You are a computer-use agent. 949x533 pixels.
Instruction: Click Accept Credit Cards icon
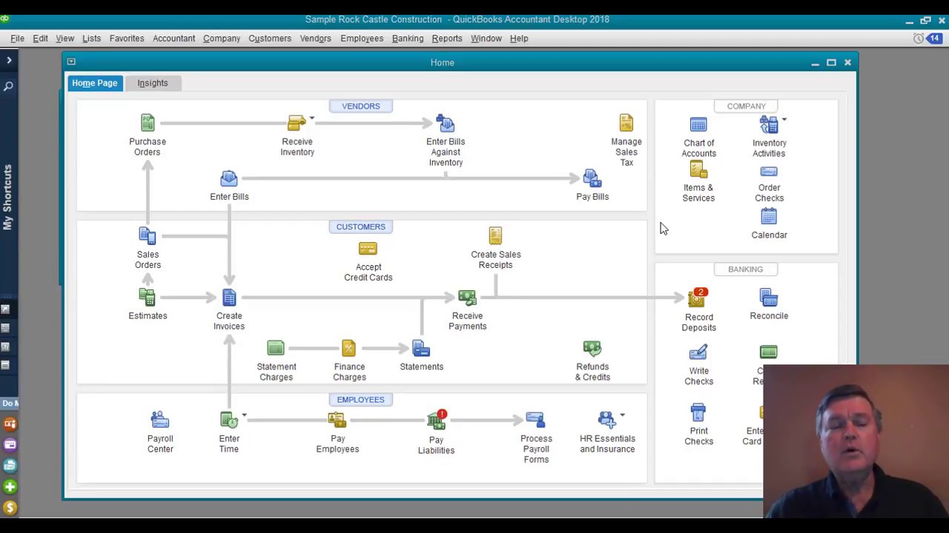(368, 249)
